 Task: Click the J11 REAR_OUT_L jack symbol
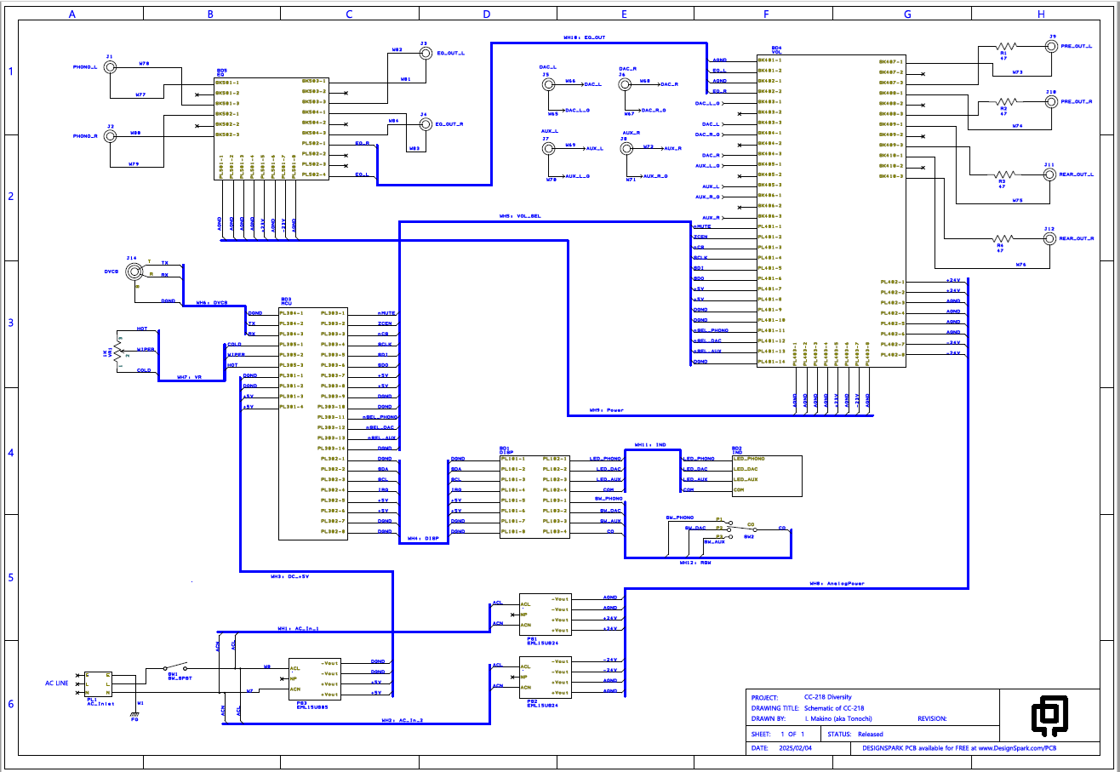click(1049, 174)
